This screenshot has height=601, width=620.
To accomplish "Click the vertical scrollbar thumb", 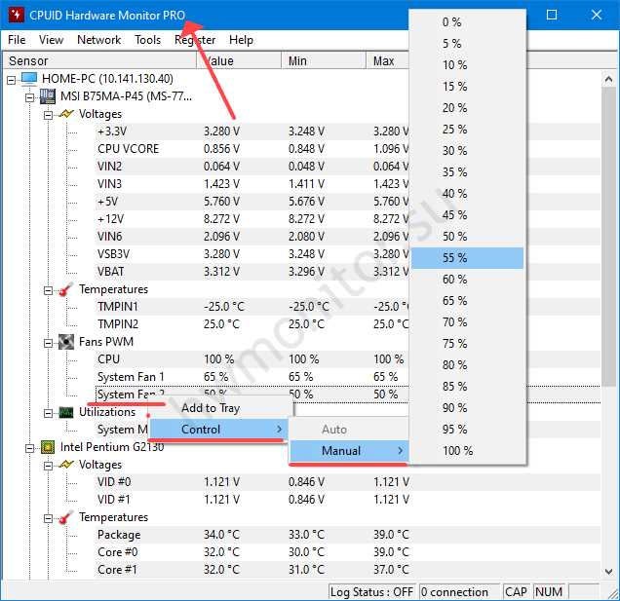I will (x=608, y=237).
